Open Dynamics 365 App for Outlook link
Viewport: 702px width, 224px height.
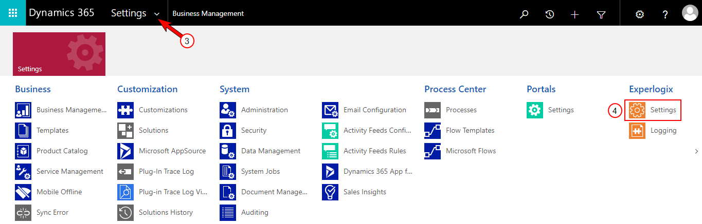pos(377,172)
